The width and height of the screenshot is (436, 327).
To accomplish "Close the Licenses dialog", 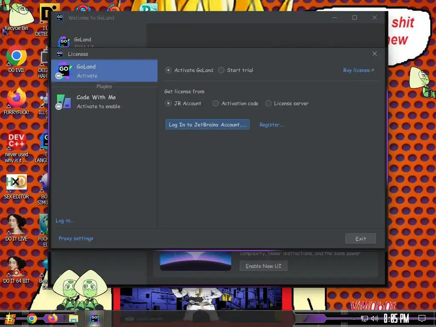I will (375, 54).
